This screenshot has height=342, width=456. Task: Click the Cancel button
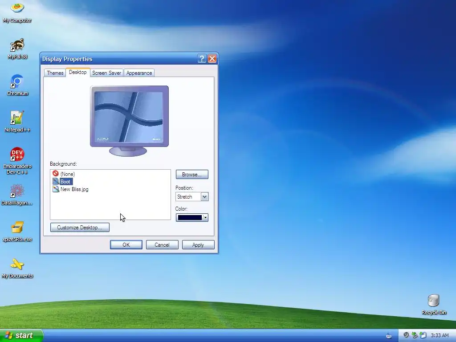click(x=162, y=245)
